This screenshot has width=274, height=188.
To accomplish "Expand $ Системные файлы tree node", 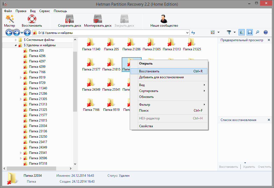I will click(x=16, y=40).
